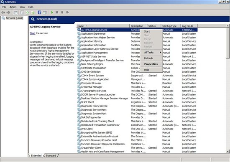Sort by the Startup Type column header

[x=171, y=26]
